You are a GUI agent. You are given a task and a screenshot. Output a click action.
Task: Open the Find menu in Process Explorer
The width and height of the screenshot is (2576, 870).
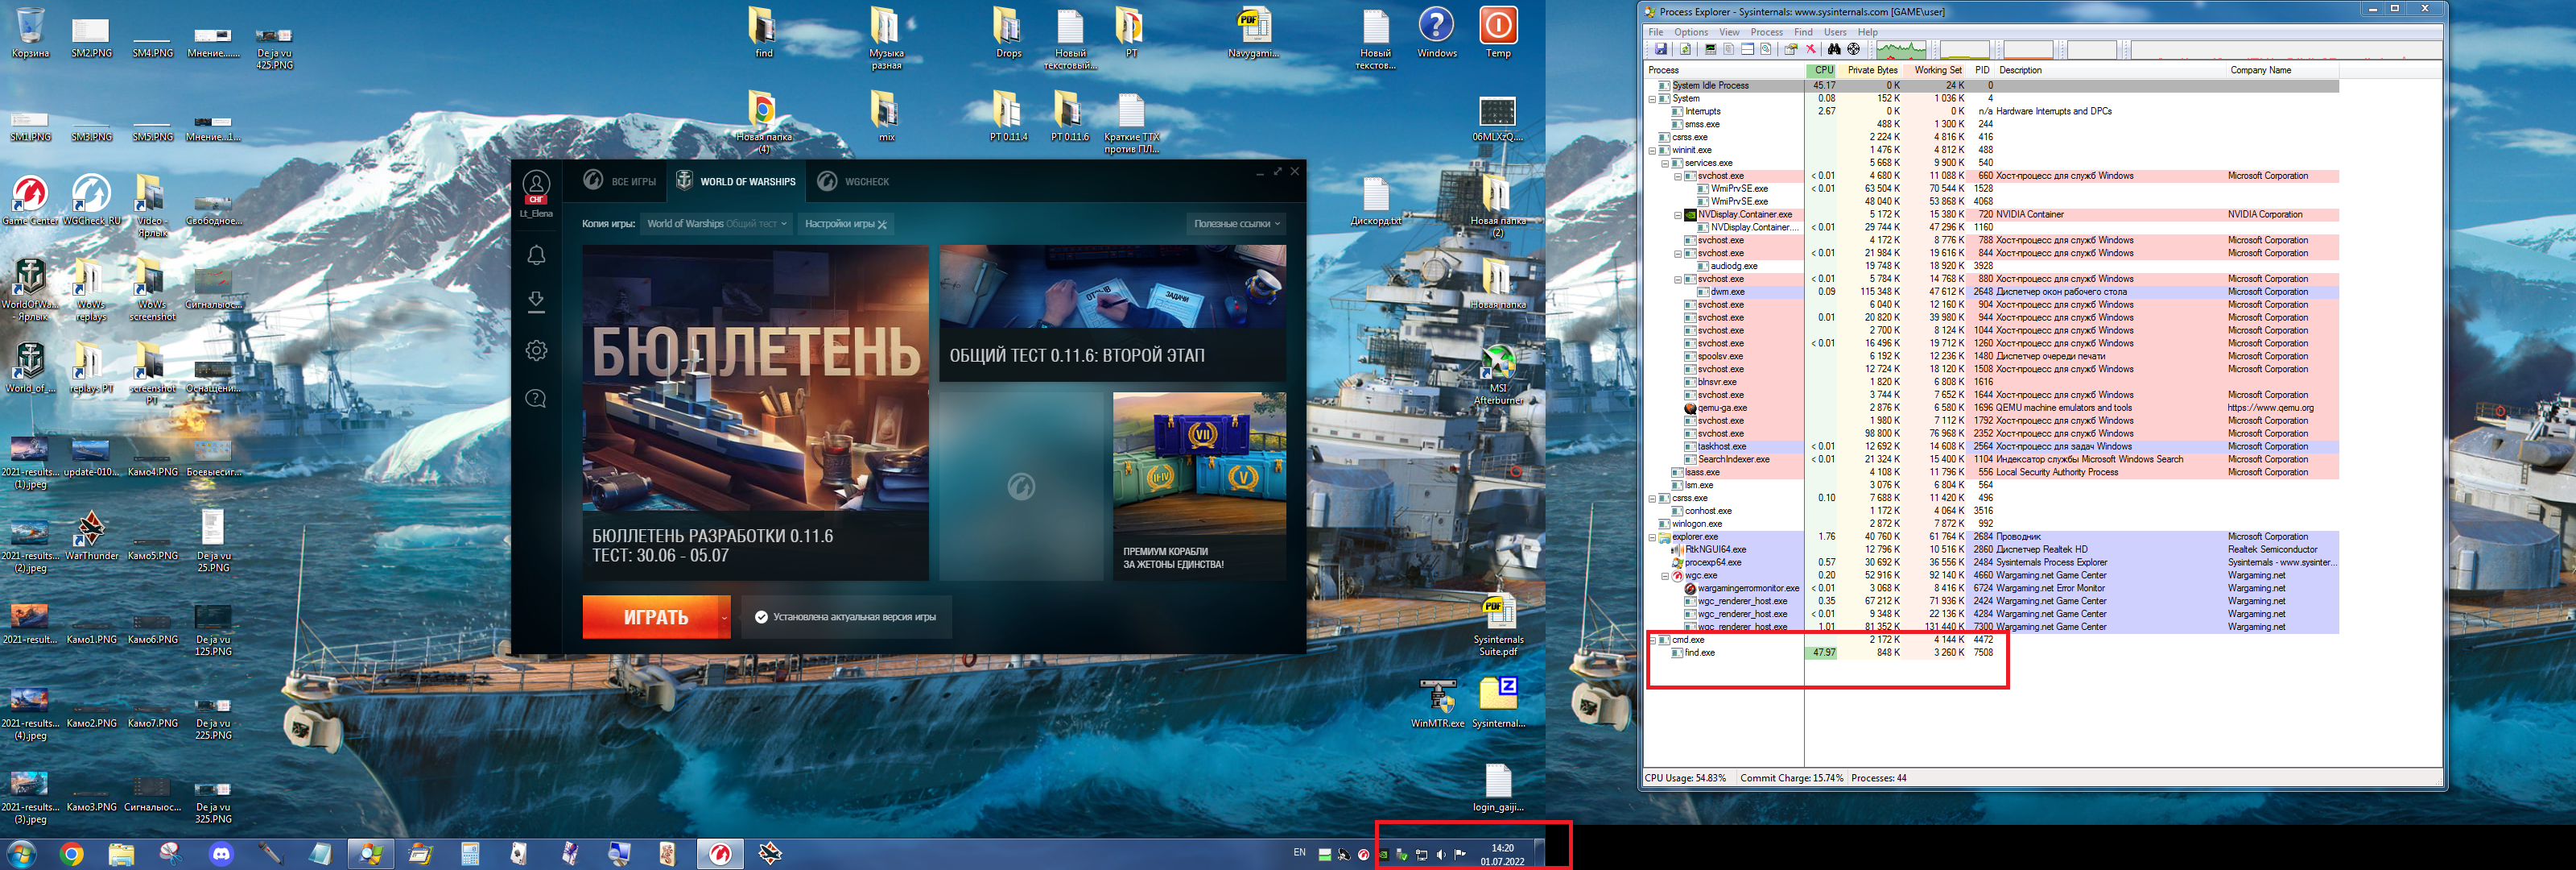[x=1803, y=32]
